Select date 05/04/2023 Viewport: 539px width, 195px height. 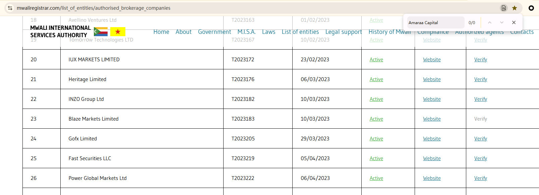tap(315, 158)
